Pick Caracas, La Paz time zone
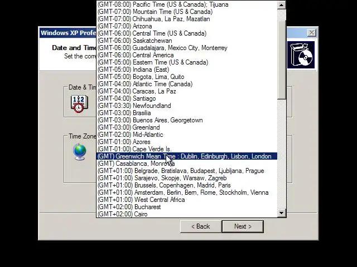Viewport: 357px width, 267px height. (x=187, y=91)
